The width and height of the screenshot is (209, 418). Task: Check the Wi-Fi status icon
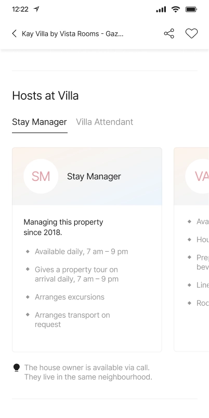pos(176,9)
